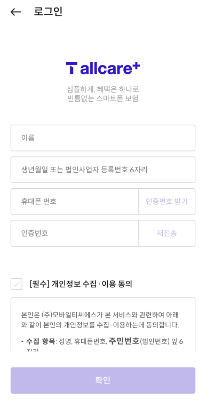206x413 pixels.
Task: Click the tagline 빈틈없는 스마트폰 보험
Action: (103, 99)
